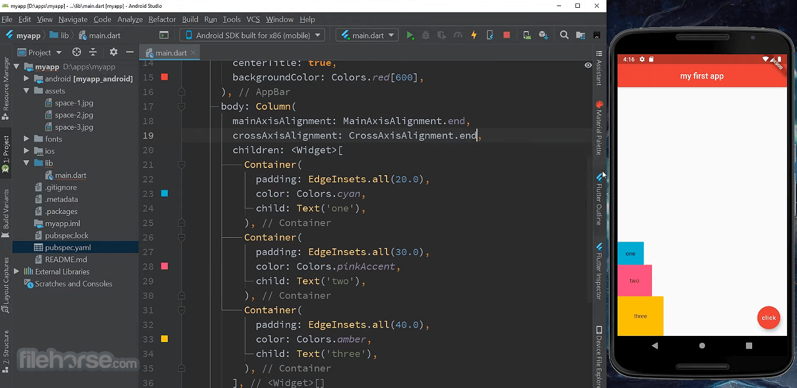Open the AVD Manager icon
This screenshot has height=388, width=797.
pyautogui.click(x=527, y=35)
